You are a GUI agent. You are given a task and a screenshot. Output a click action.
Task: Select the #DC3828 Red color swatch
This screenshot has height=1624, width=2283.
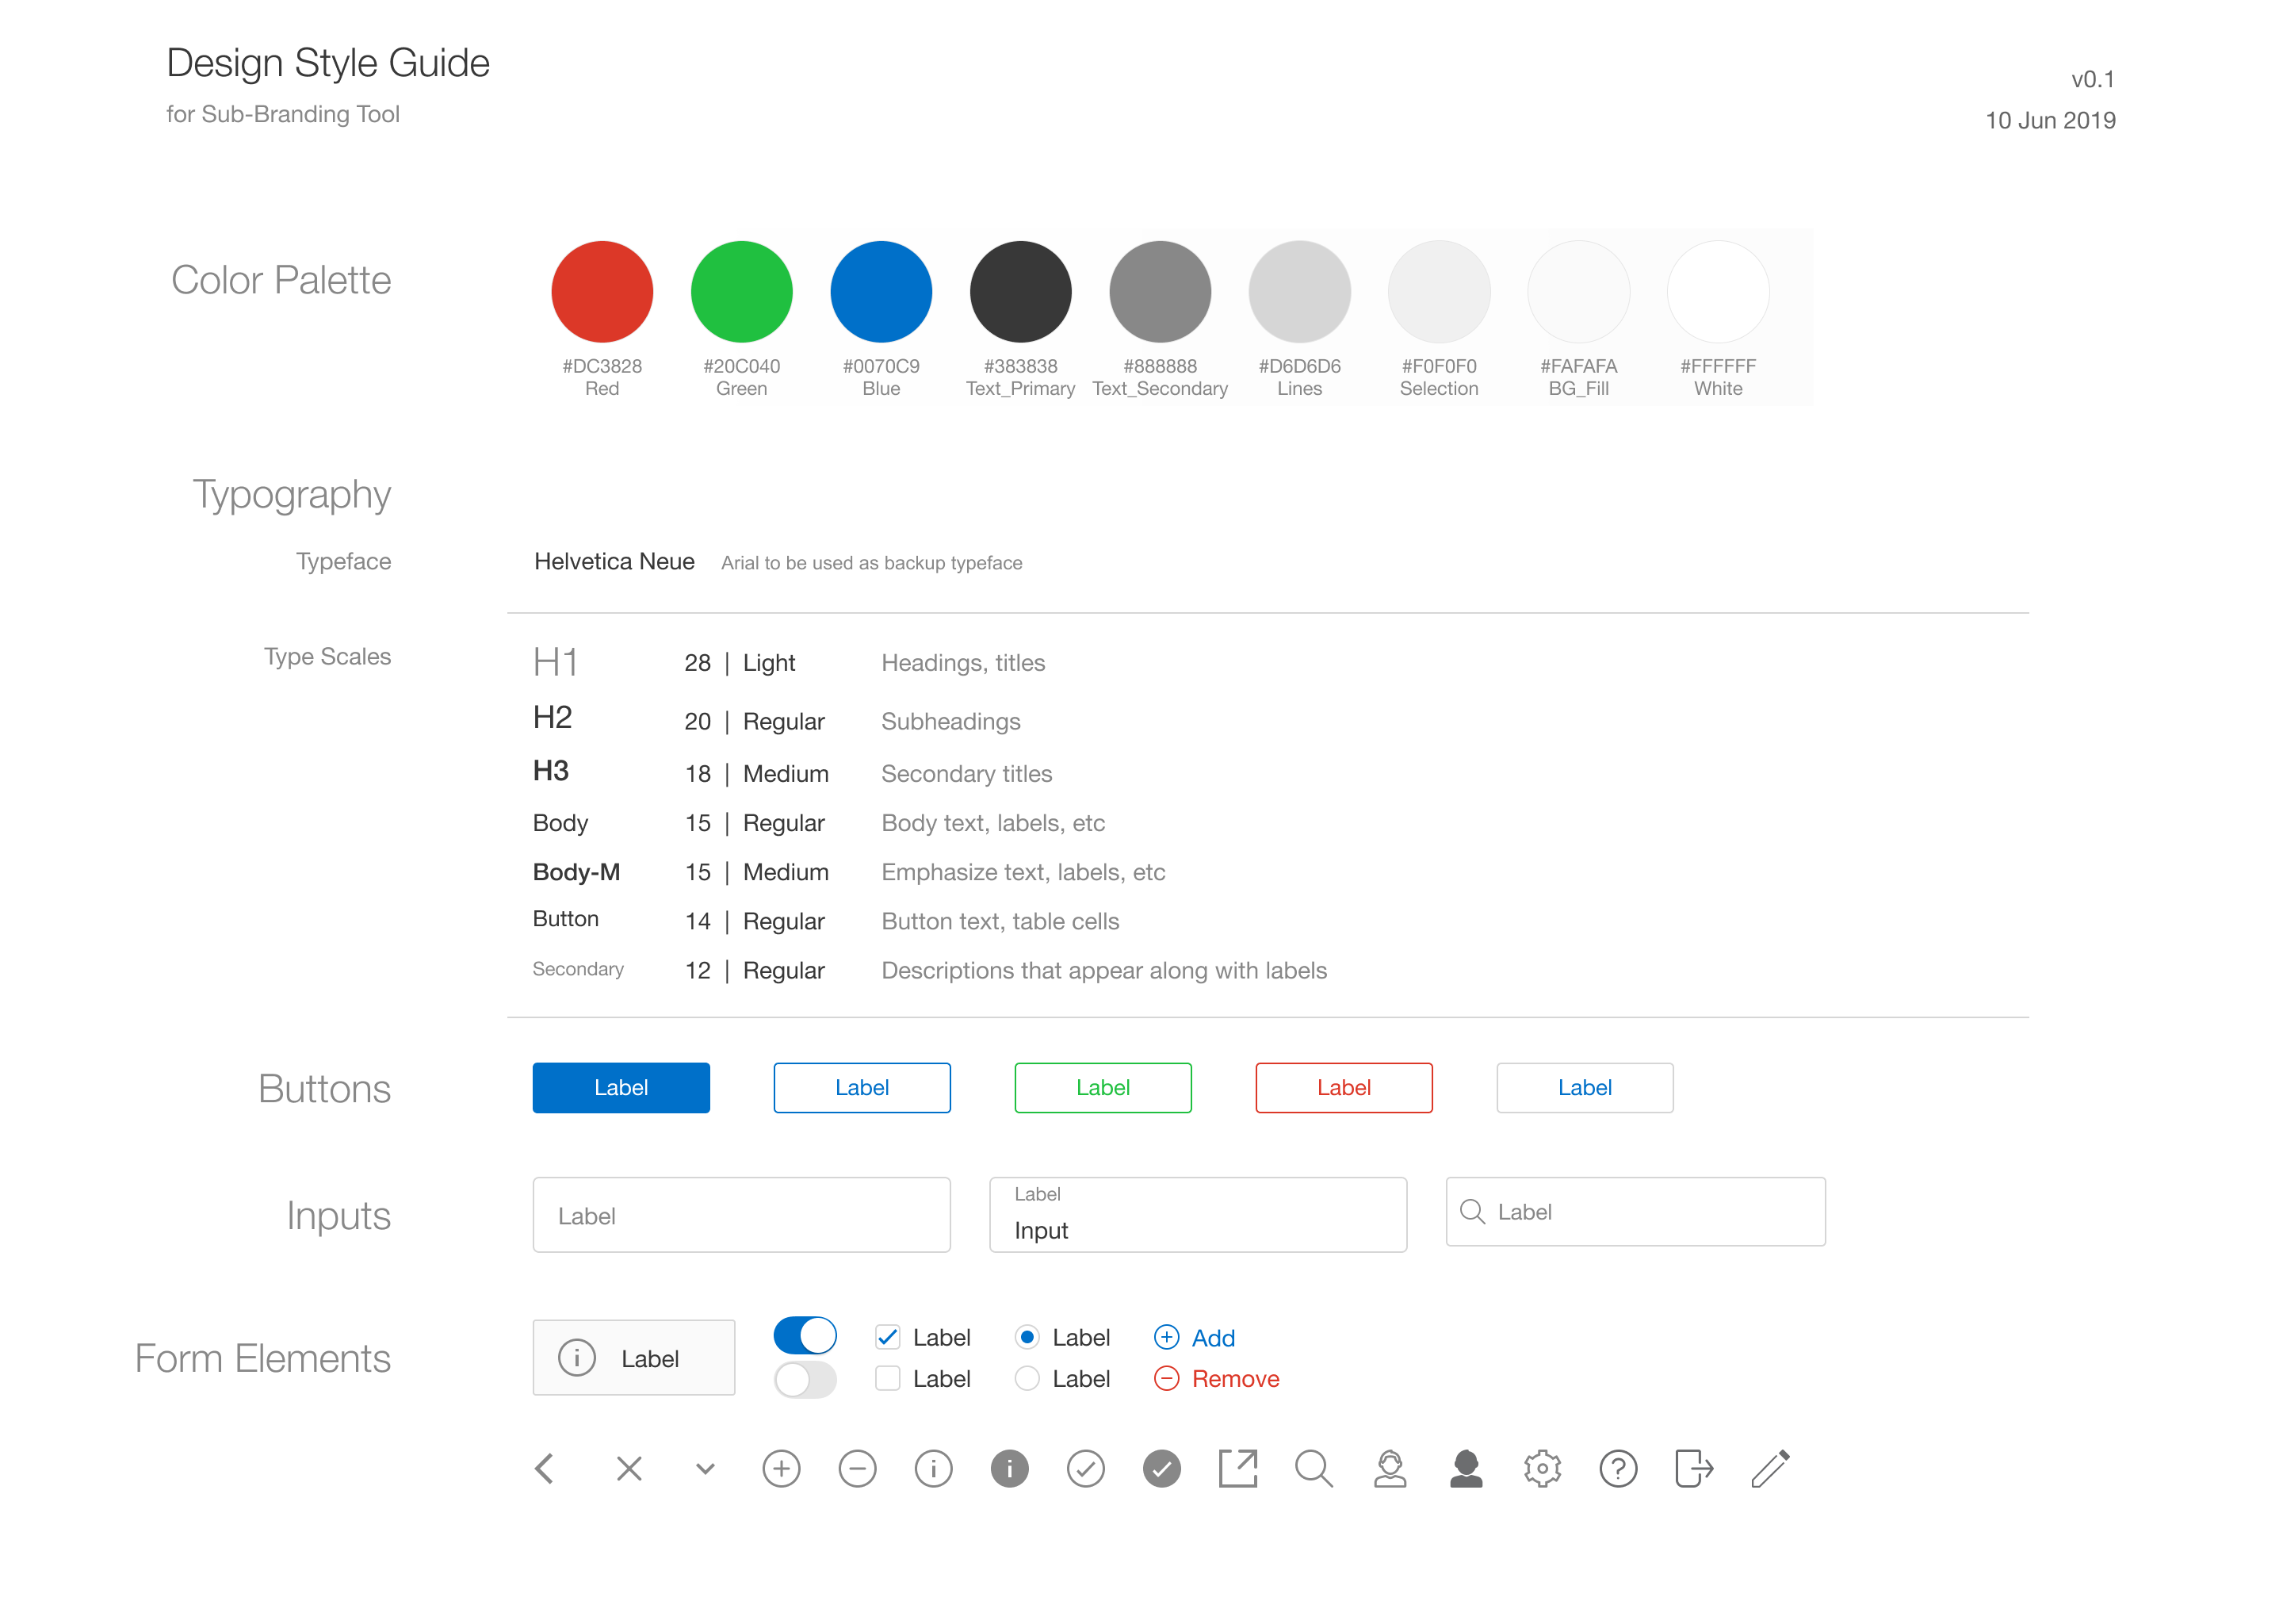pos(602,291)
